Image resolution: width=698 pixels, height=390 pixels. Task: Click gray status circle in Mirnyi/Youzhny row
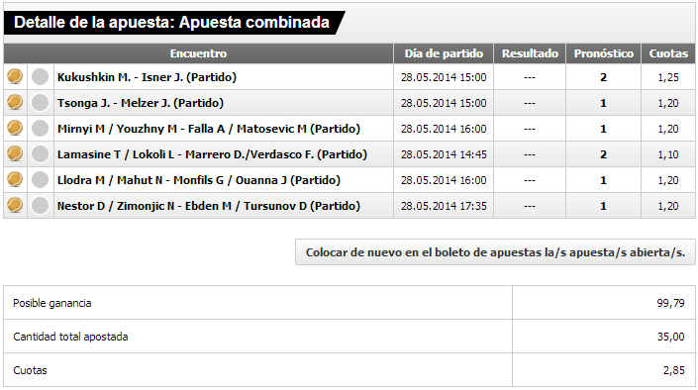click(x=40, y=129)
